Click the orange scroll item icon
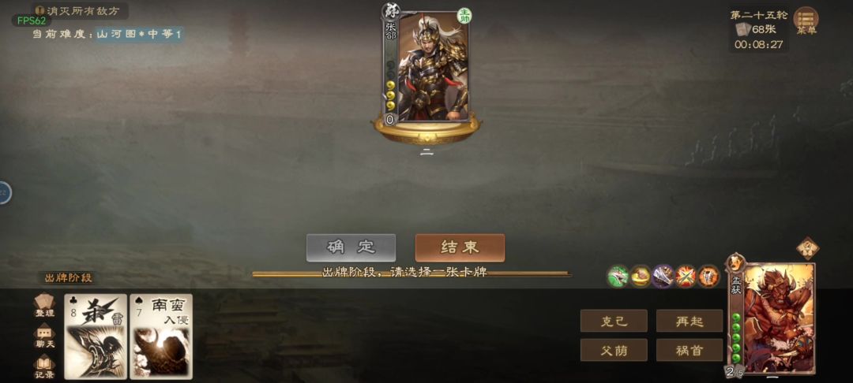The height and width of the screenshot is (383, 853). 708,277
